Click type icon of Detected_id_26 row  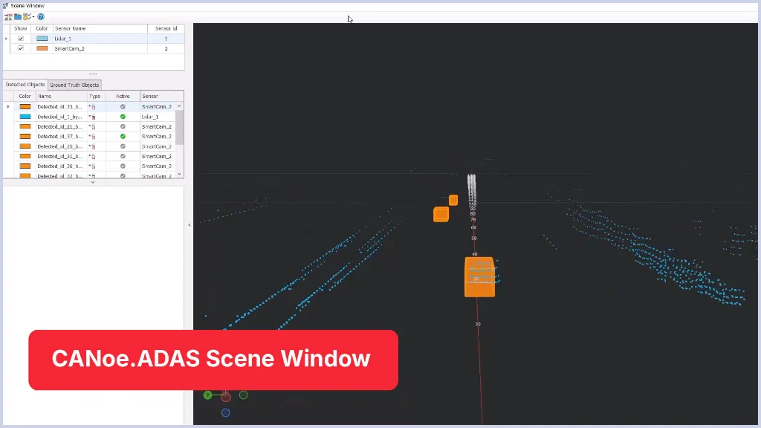pyautogui.click(x=92, y=166)
